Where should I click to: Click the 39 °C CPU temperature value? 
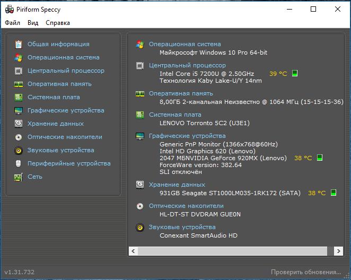tap(278, 74)
